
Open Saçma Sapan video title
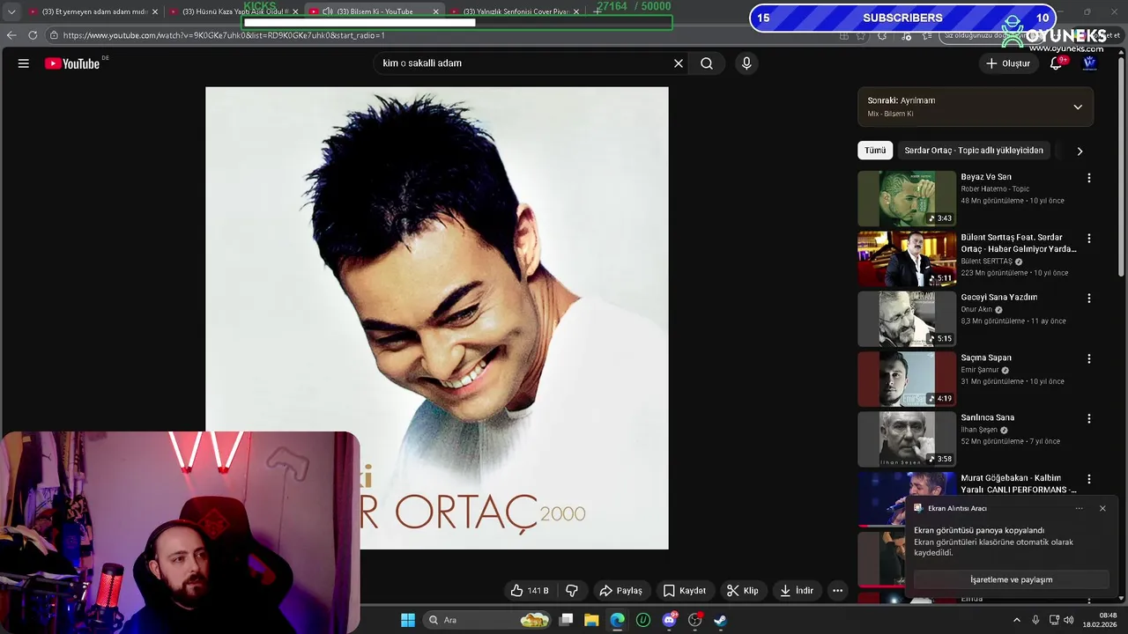pos(986,358)
